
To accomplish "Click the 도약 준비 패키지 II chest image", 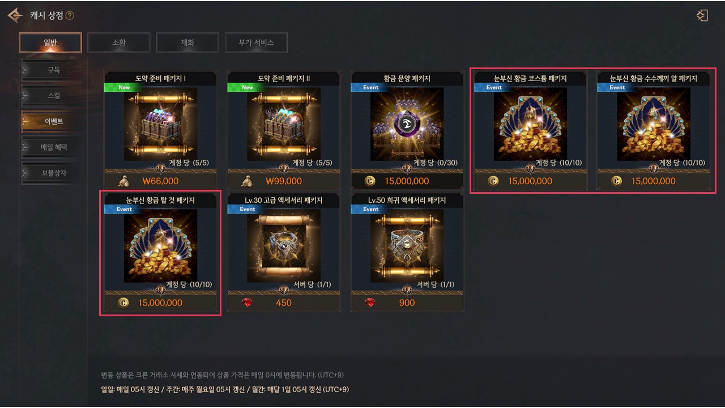I will pos(284,124).
